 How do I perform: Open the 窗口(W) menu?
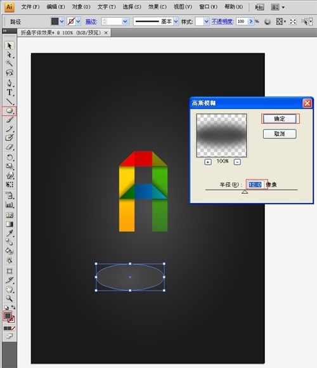(208, 7)
